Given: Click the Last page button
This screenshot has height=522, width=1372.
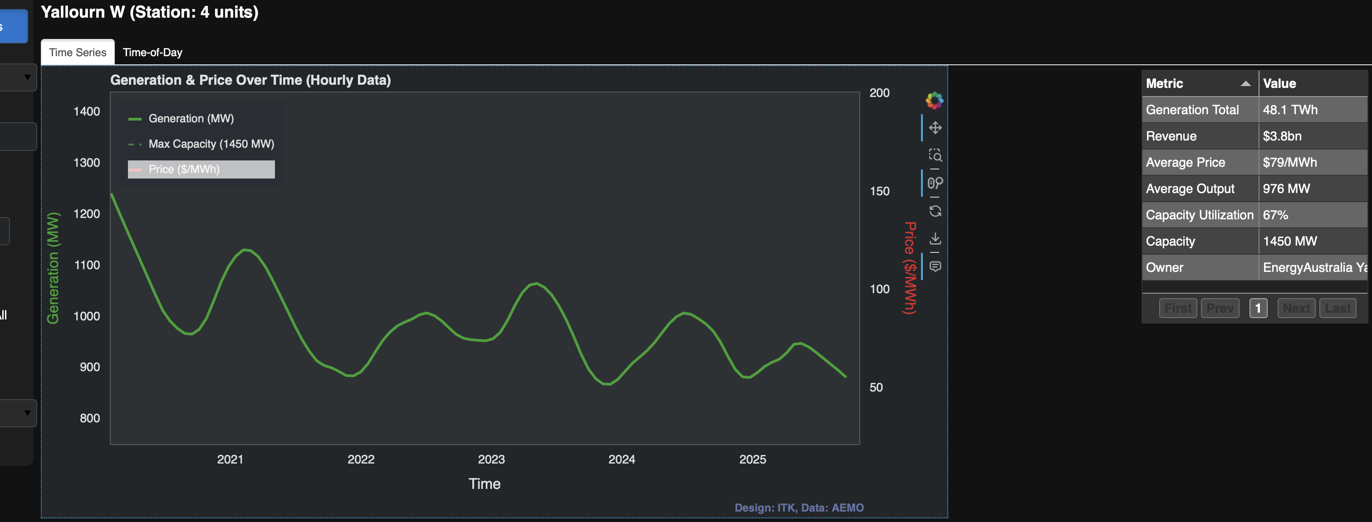Looking at the screenshot, I should [x=1337, y=308].
